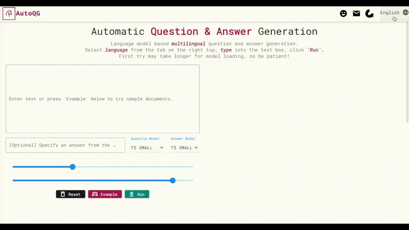
Task: Click the upper slider handle
Action: [73, 167]
